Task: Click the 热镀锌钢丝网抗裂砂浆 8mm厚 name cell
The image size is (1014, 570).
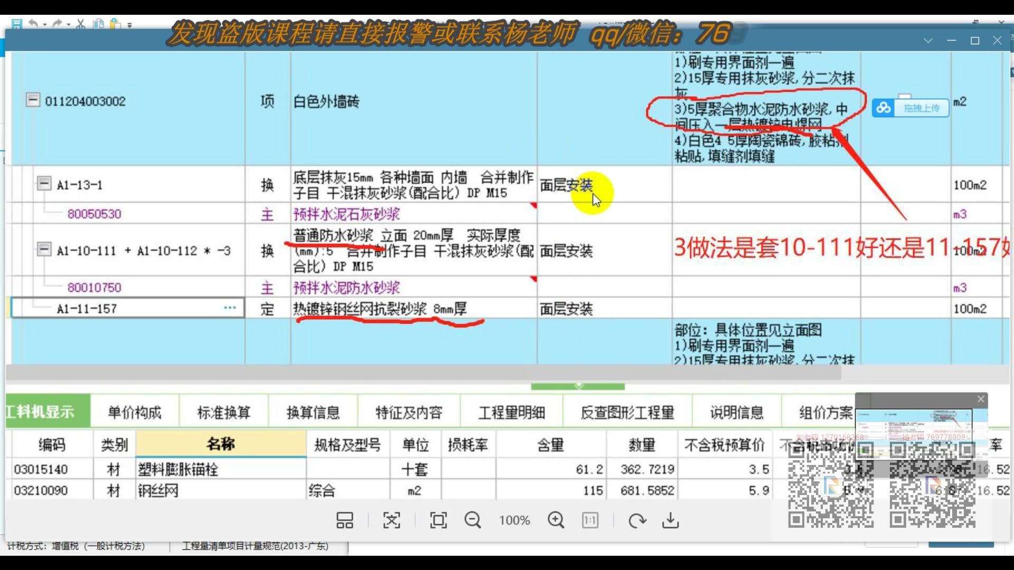Action: (414, 308)
